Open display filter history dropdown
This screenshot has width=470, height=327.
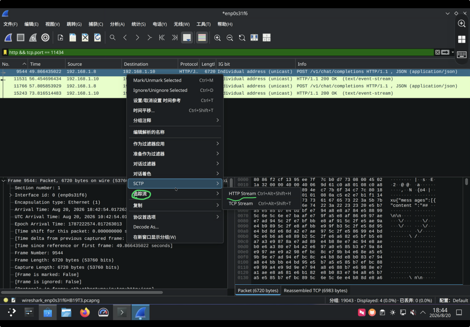[x=453, y=52]
